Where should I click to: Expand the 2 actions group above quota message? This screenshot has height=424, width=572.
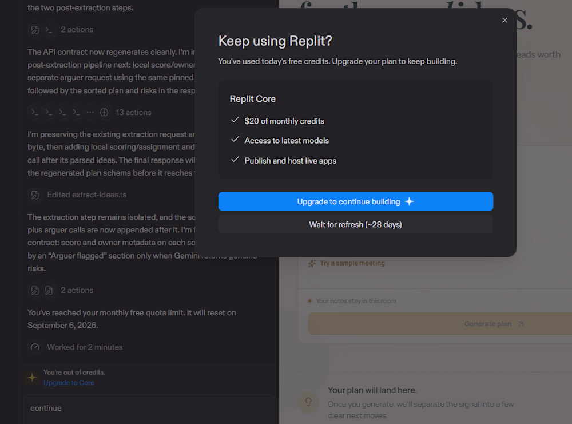click(x=77, y=290)
